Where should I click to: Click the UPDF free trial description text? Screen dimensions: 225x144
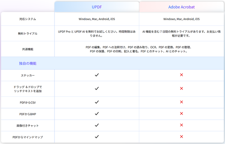pyautogui.click(x=97, y=34)
